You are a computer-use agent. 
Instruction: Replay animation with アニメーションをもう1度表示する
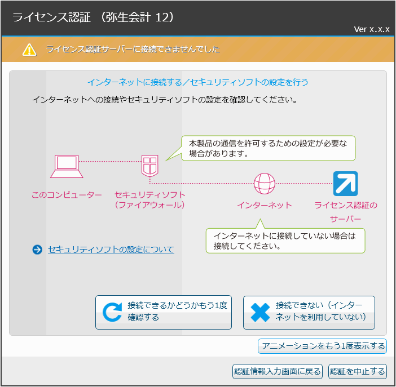click(322, 346)
